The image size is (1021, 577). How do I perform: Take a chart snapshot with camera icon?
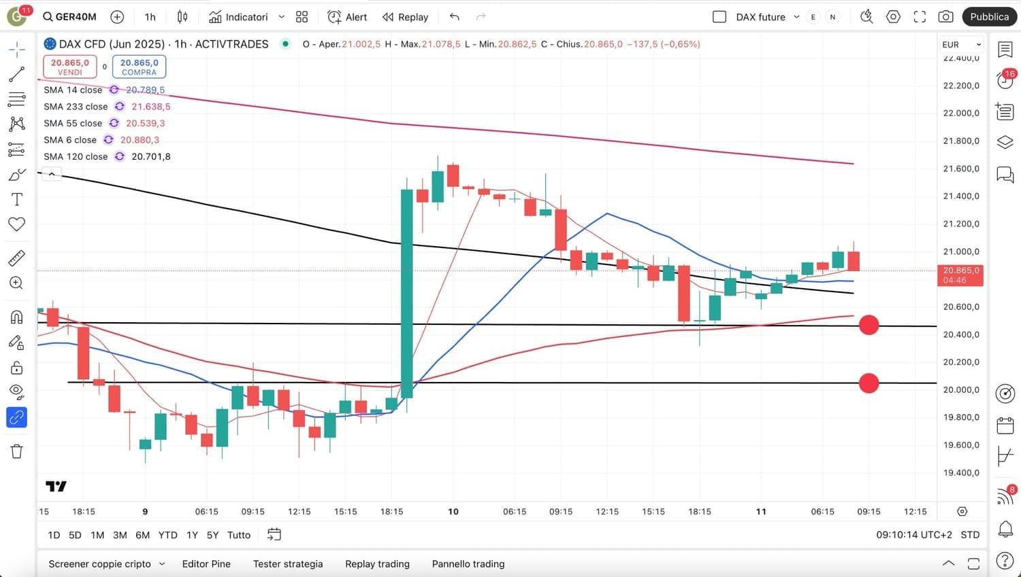coord(945,17)
